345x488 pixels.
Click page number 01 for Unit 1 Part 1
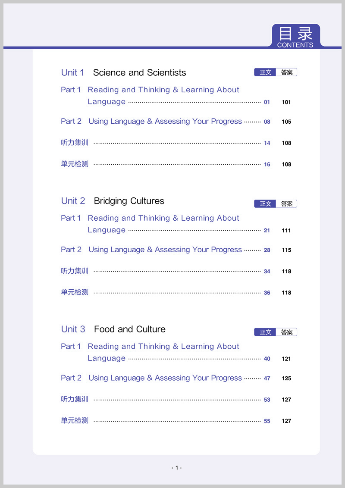click(x=267, y=102)
